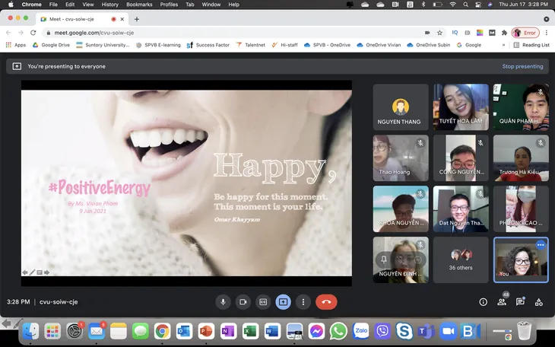Open Reading List
The width and height of the screenshot is (555, 347).
pyautogui.click(x=531, y=45)
